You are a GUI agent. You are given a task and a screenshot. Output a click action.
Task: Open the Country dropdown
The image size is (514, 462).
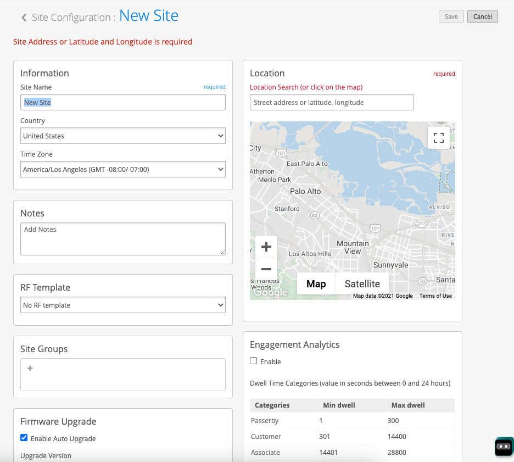coord(122,136)
